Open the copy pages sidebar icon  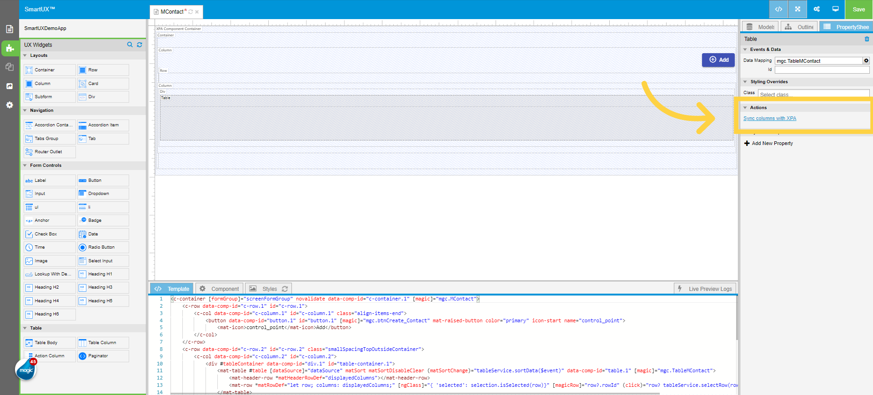click(10, 67)
